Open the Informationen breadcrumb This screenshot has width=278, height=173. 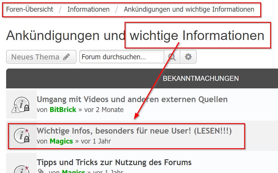[88, 9]
